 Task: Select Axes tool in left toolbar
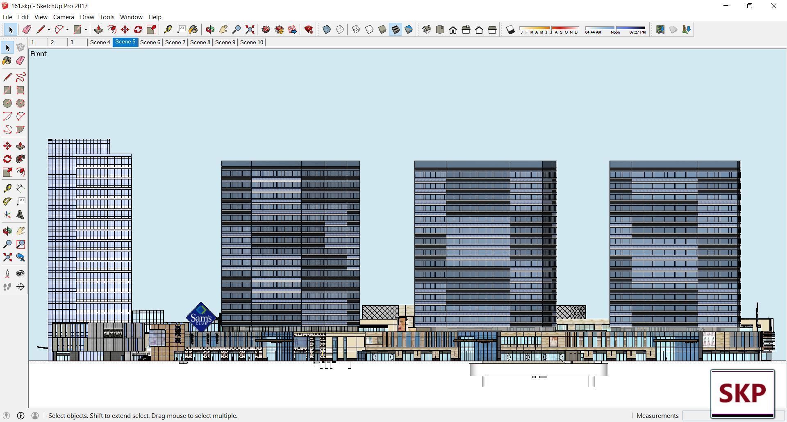[x=7, y=215]
